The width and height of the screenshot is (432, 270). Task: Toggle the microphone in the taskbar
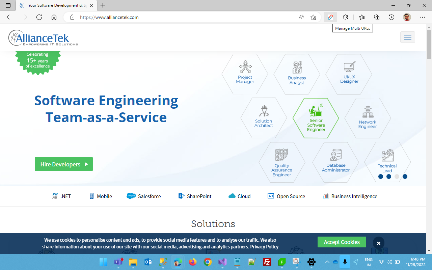pyautogui.click(x=345, y=262)
